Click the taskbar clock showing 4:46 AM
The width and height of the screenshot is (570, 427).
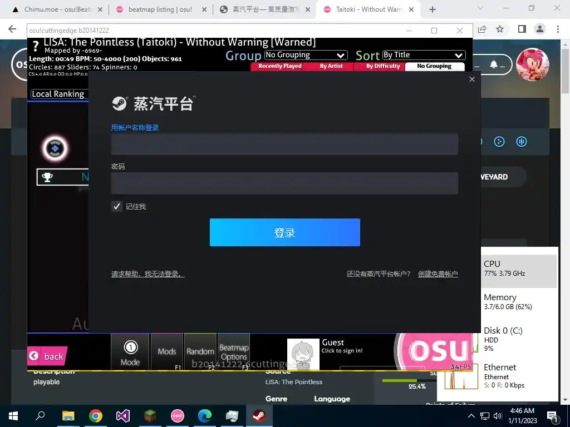pyautogui.click(x=523, y=416)
